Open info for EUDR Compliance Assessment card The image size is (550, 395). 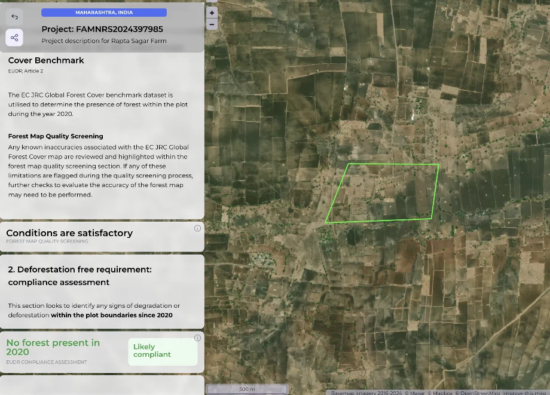coord(197,338)
